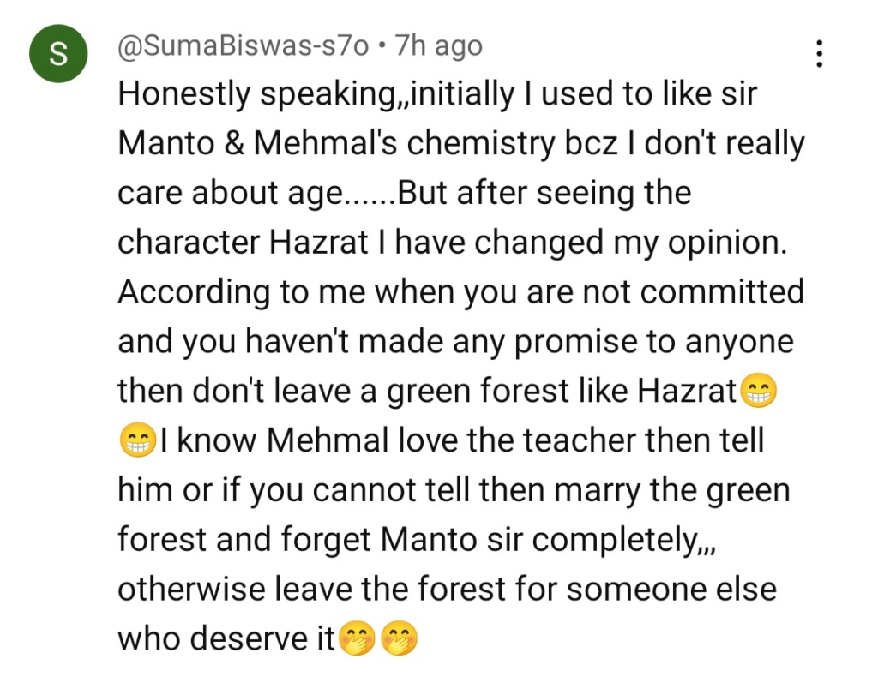This screenshot has width=878, height=689.
Task: Click the grinning emoji before "I know Mehmal"
Action: tap(137, 441)
